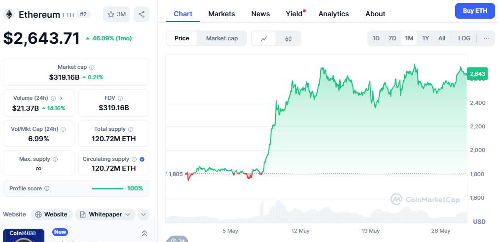Image resolution: width=499 pixels, height=242 pixels.
Task: Open the Yield tab
Action: point(294,14)
